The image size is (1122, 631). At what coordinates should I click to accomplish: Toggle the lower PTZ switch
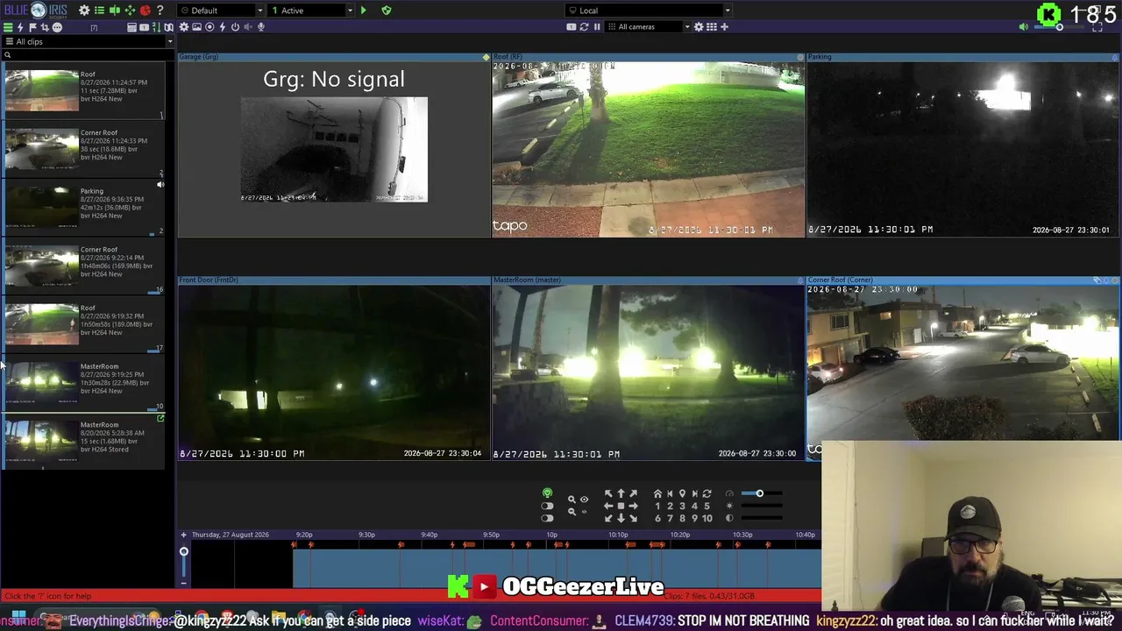click(x=547, y=518)
